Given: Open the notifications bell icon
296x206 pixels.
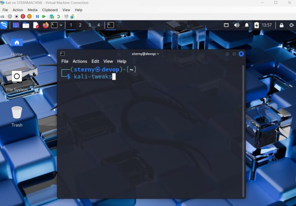Looking at the screenshot, I should [246, 25].
